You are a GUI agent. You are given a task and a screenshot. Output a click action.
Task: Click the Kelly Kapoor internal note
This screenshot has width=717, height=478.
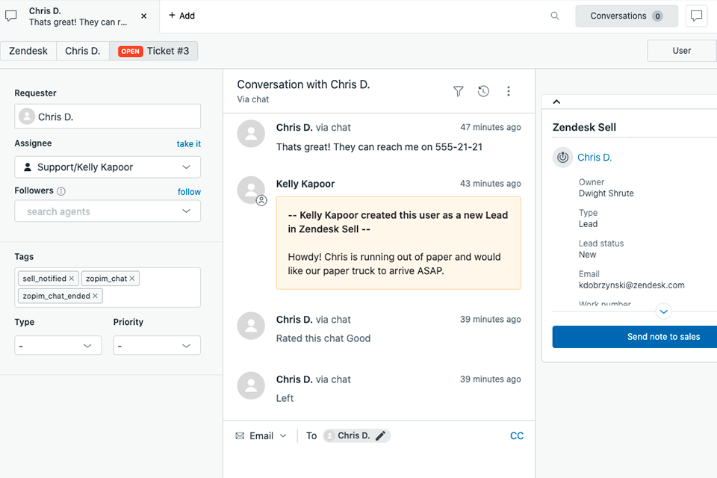click(x=398, y=243)
